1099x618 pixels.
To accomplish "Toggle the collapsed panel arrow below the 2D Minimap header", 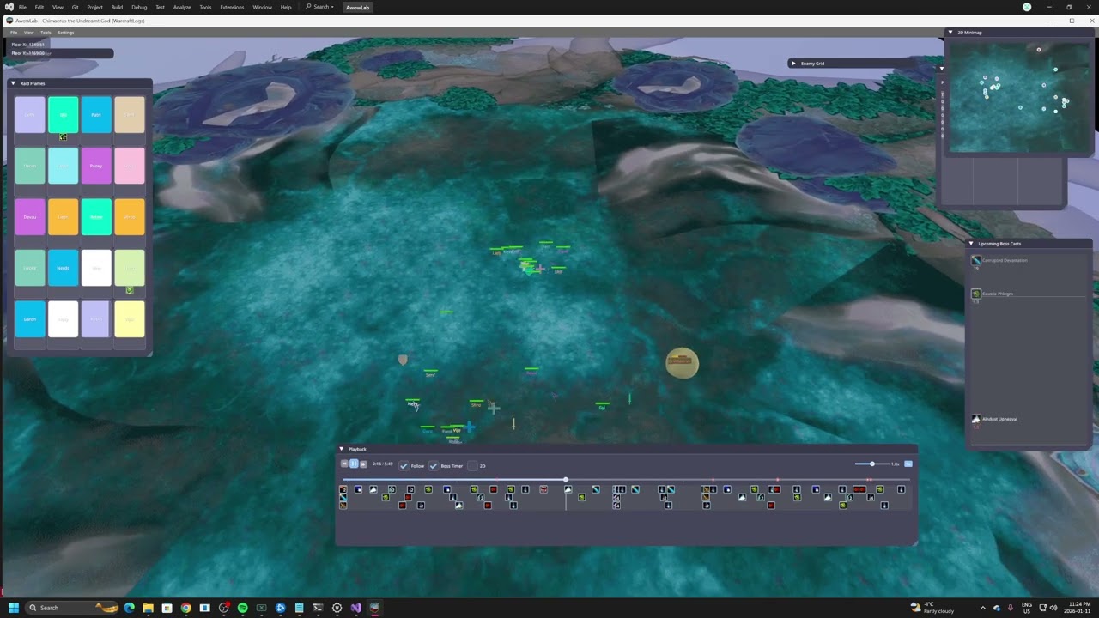I will [x=942, y=69].
